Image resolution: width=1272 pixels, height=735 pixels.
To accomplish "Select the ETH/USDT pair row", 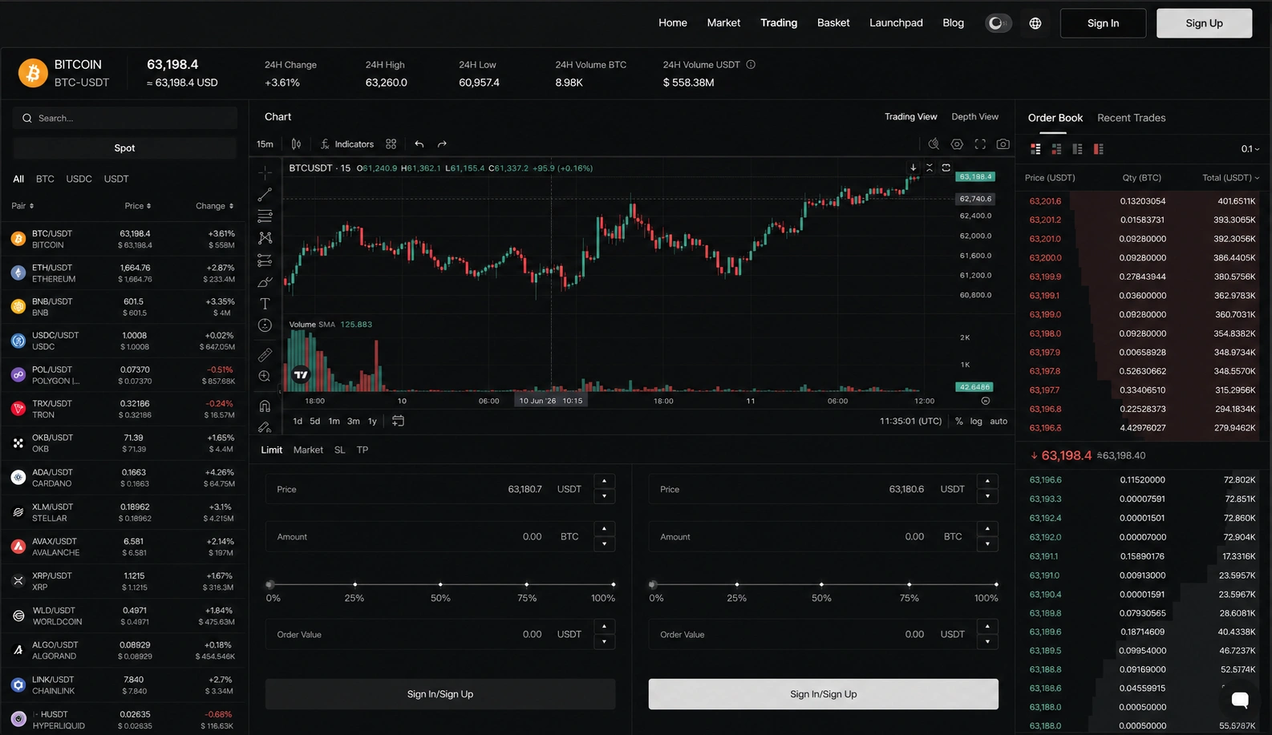I will tap(124, 273).
